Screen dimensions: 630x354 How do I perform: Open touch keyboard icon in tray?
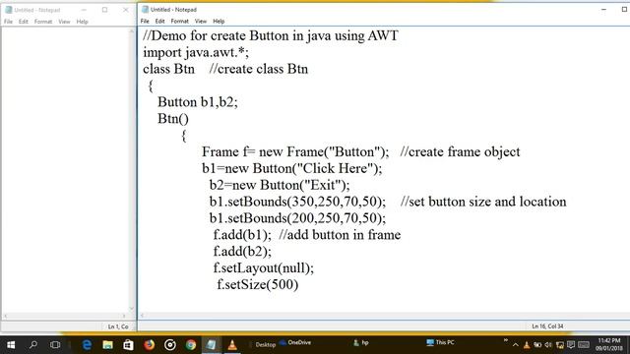click(x=584, y=345)
